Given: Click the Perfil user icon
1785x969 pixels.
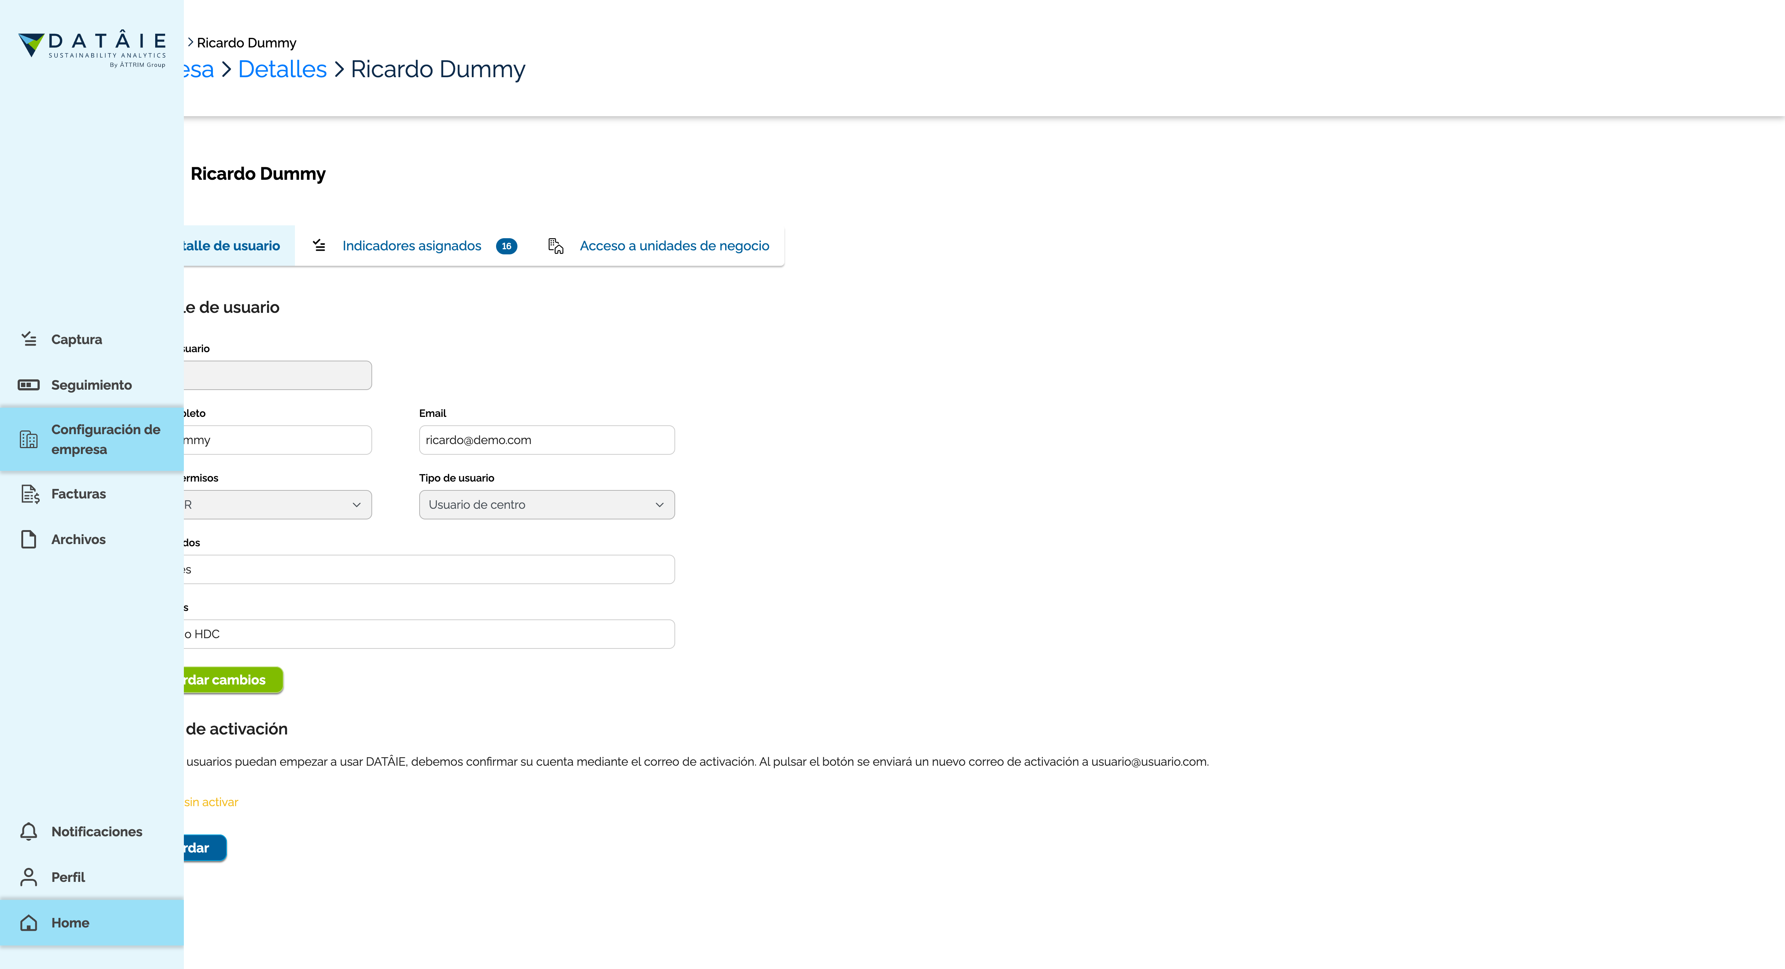Looking at the screenshot, I should [x=28, y=877].
